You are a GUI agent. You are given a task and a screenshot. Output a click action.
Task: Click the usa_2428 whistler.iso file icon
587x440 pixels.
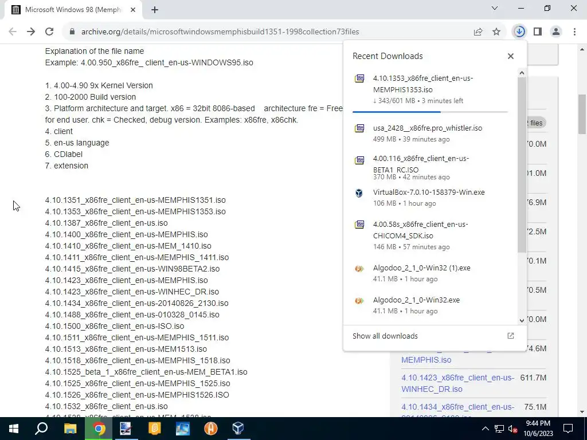pyautogui.click(x=359, y=128)
